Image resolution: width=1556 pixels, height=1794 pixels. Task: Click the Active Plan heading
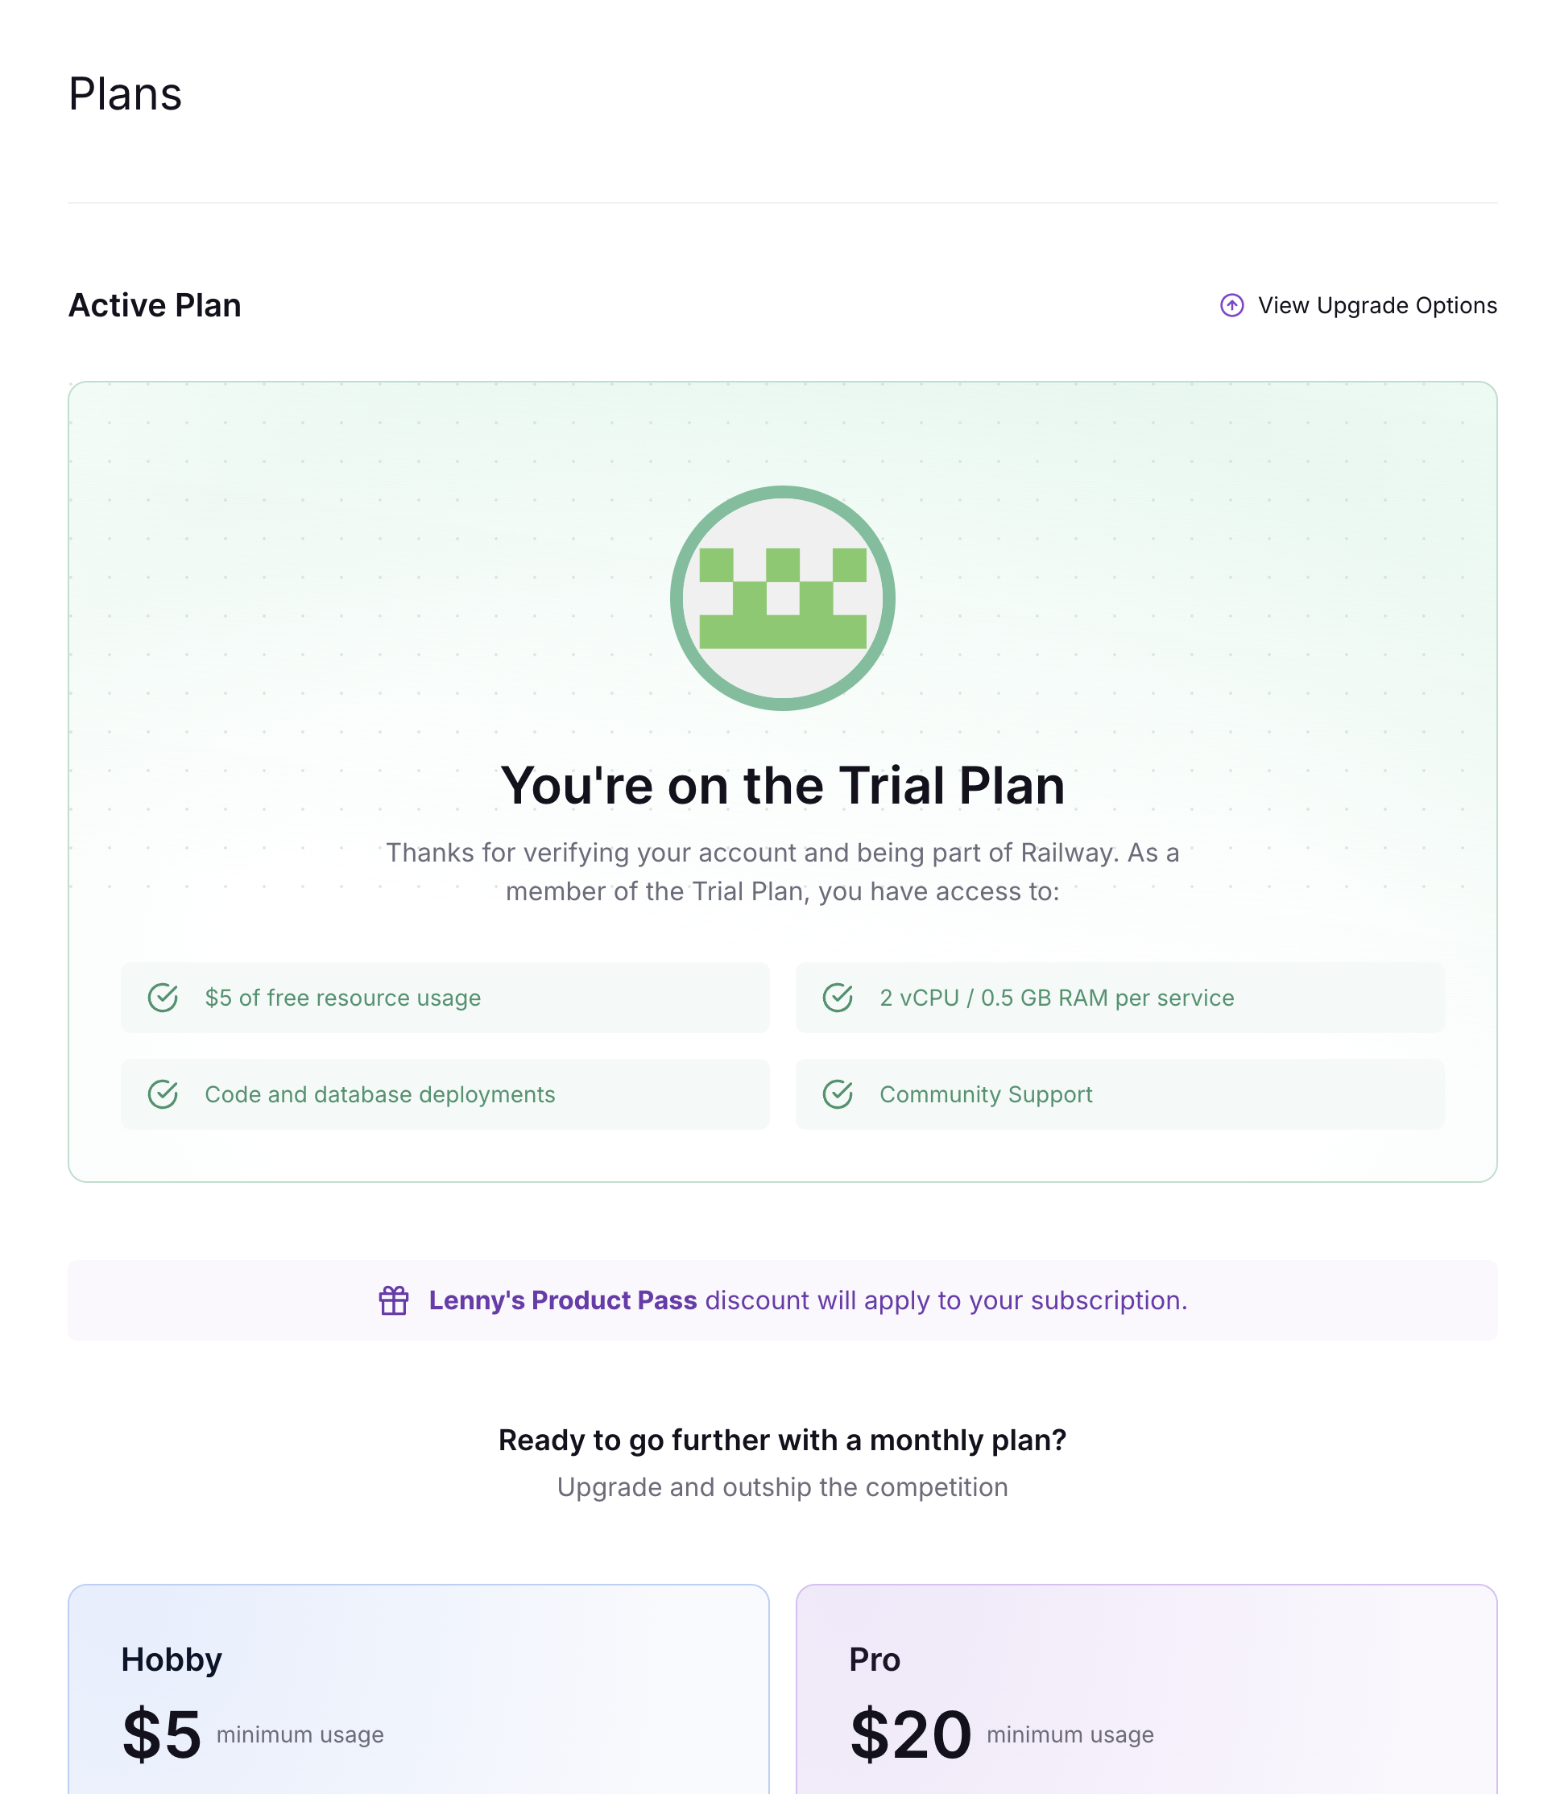pos(155,304)
